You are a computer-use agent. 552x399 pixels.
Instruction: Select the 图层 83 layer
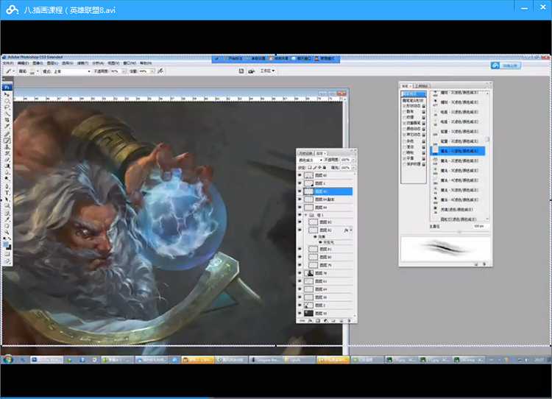tap(330, 222)
